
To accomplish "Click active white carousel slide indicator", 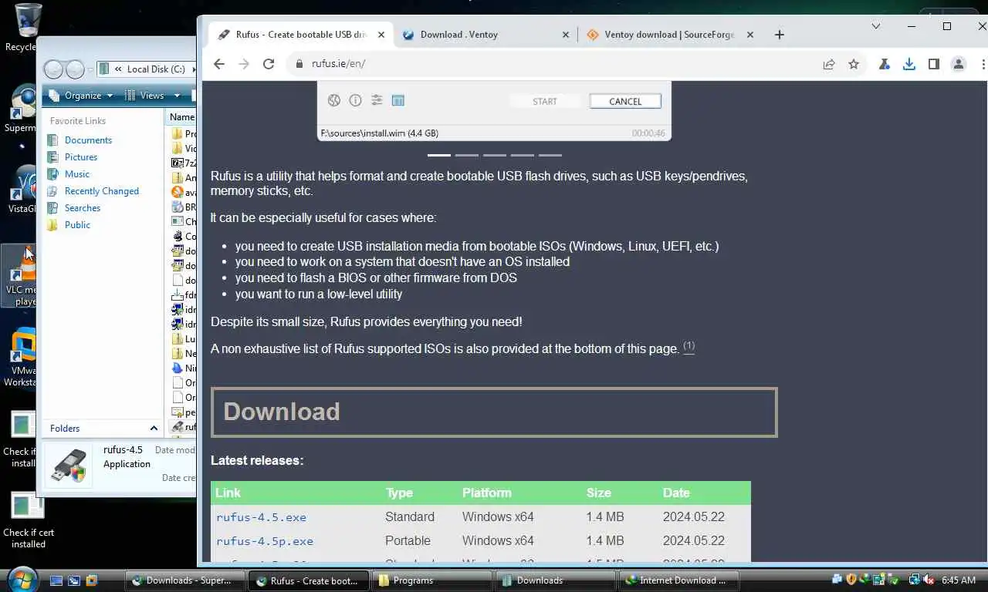I will [439, 155].
